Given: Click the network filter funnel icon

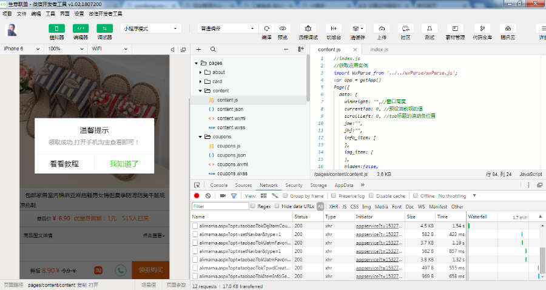Looking at the screenshot, I should click(x=234, y=196).
